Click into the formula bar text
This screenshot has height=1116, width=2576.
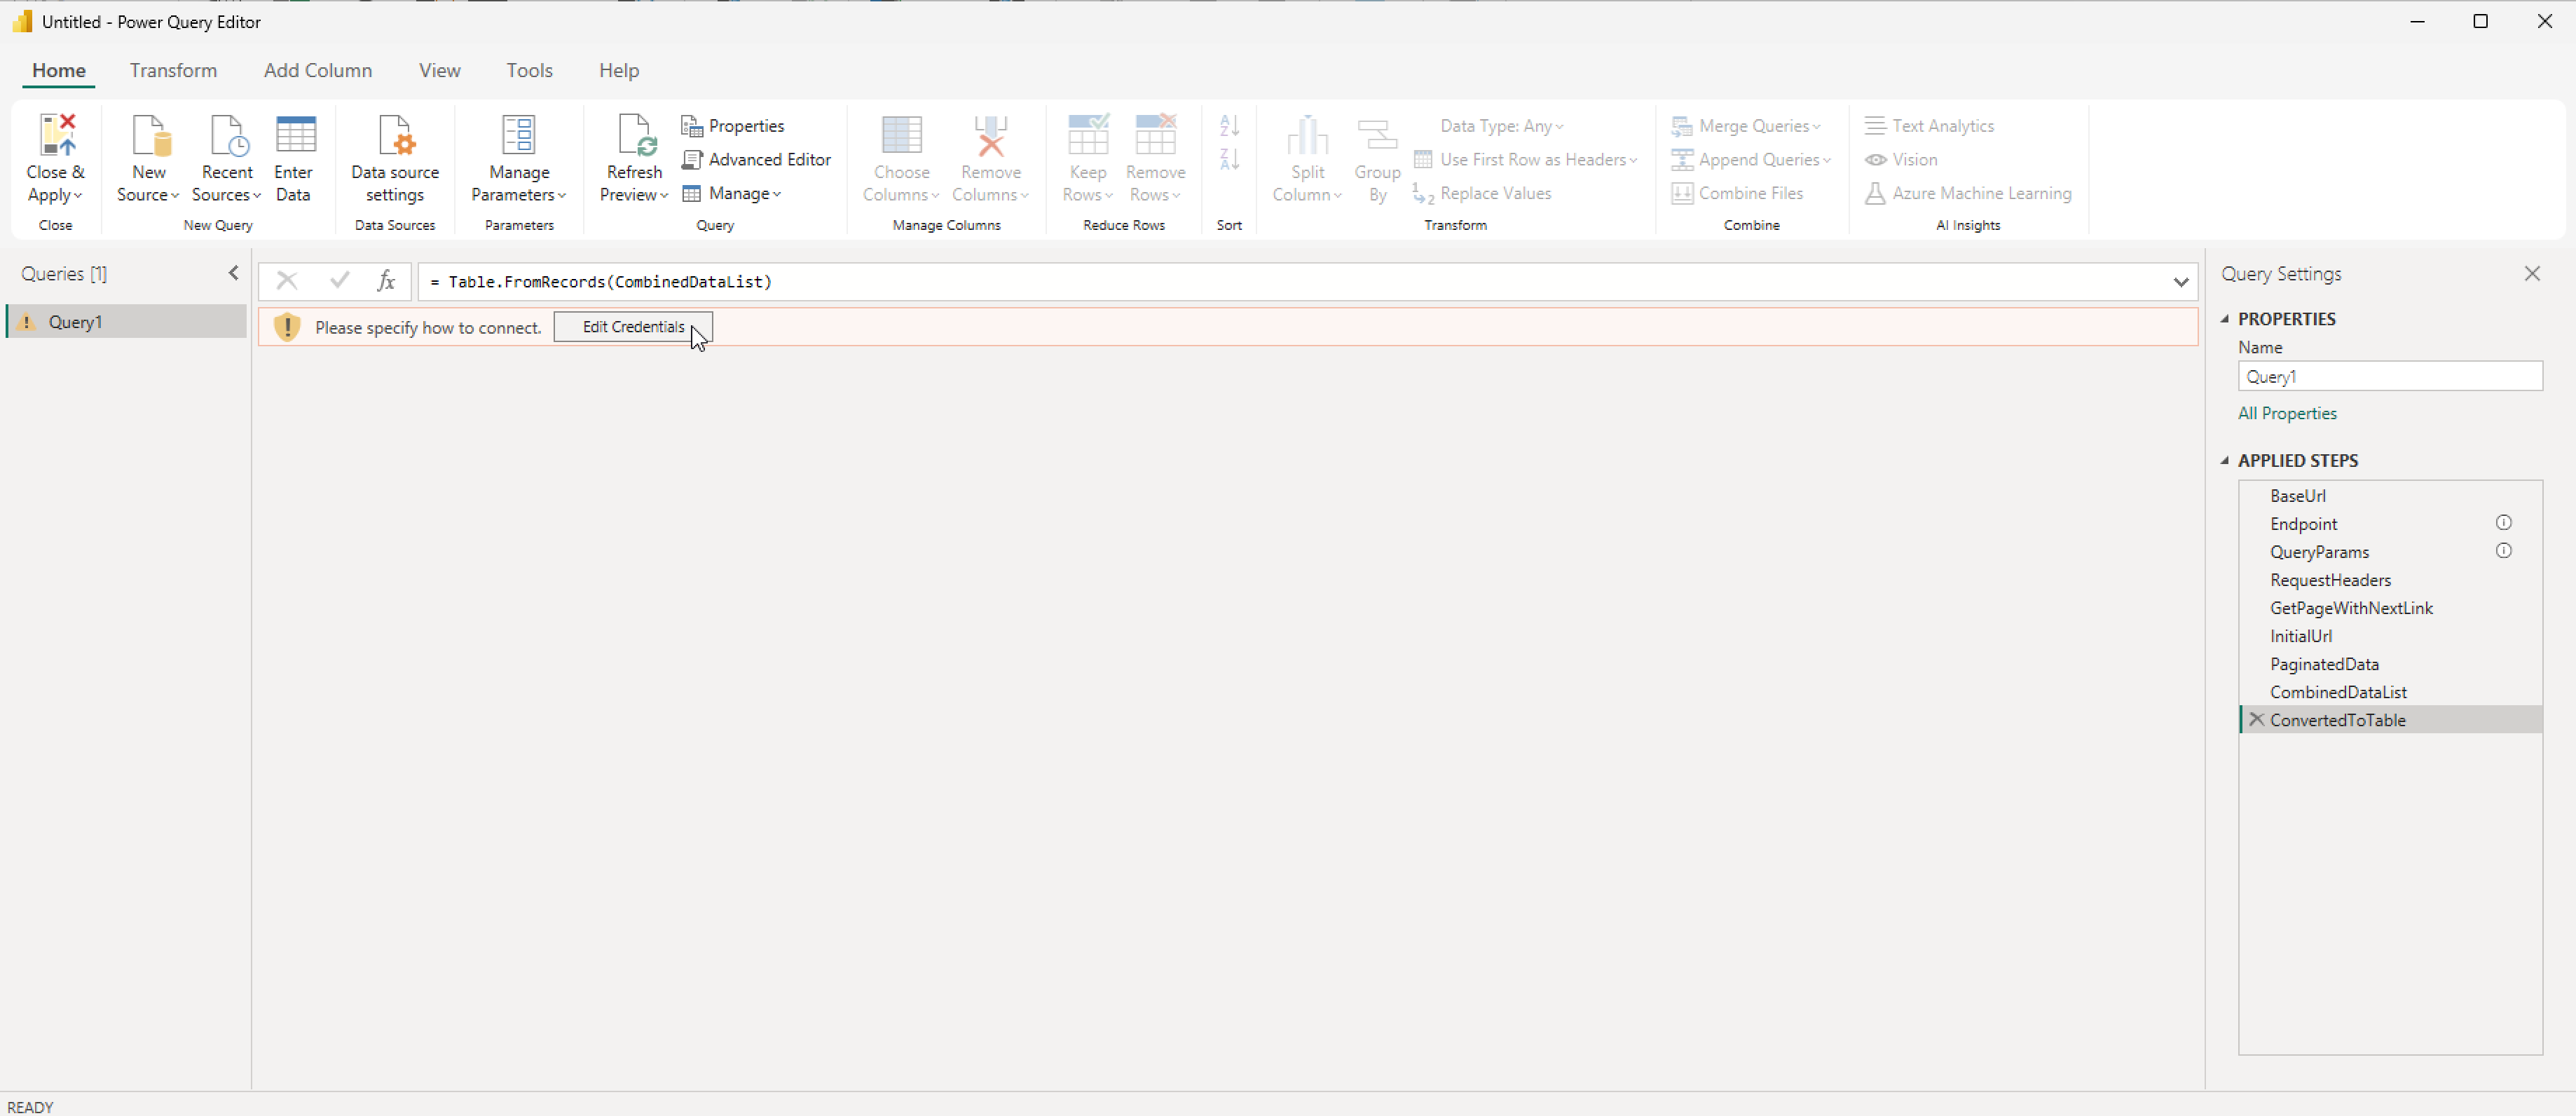[x=1290, y=282]
